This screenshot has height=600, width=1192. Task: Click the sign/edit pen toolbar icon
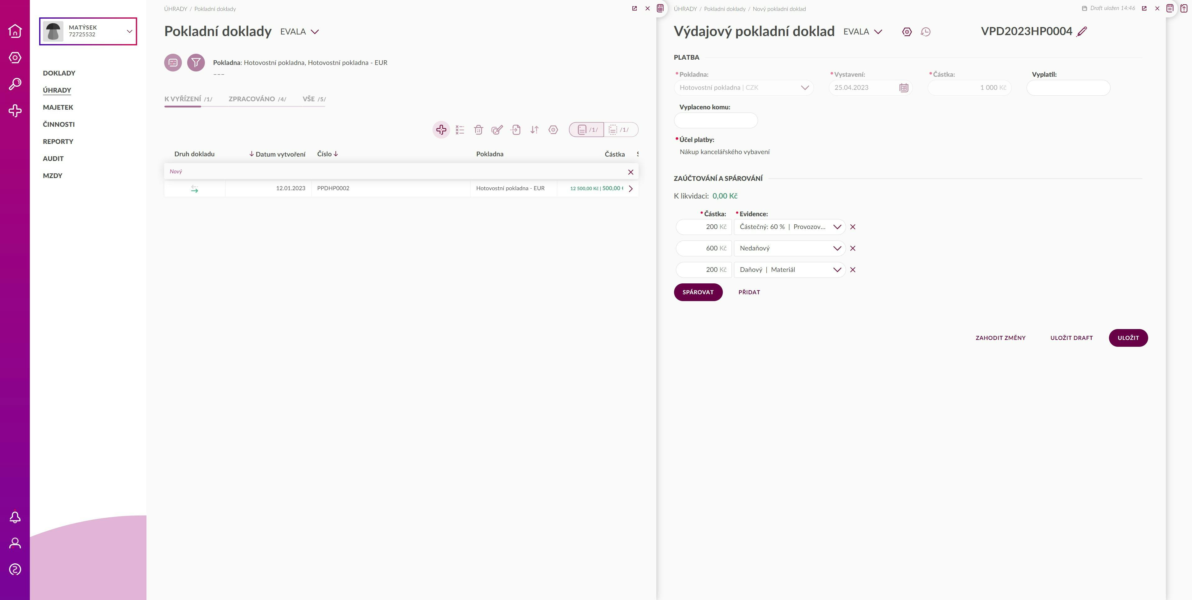pos(497,130)
